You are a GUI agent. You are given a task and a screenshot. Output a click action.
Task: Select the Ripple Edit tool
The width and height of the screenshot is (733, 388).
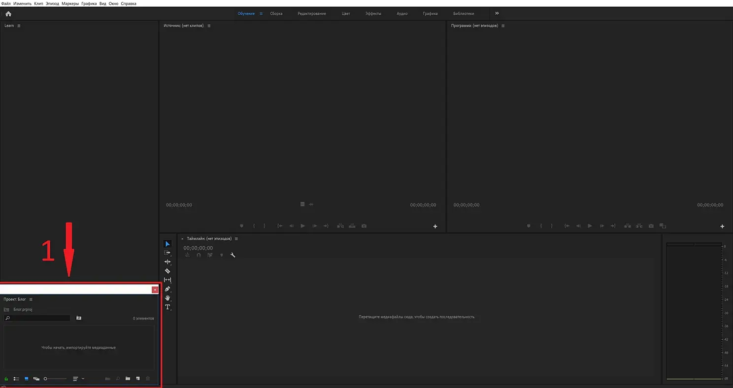(x=167, y=262)
